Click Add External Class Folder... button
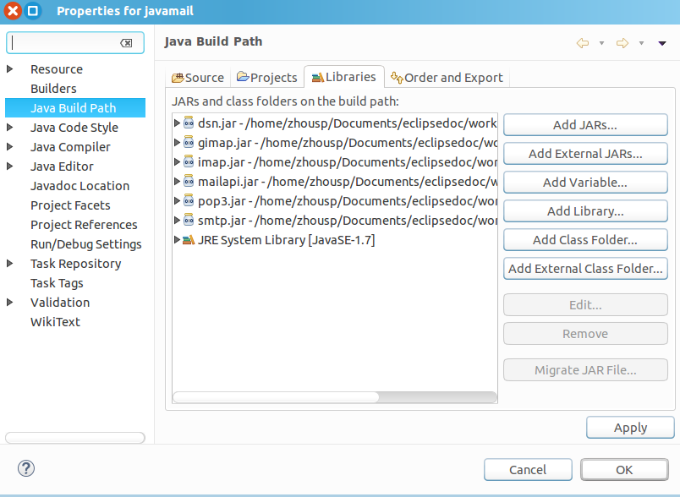The image size is (680, 497). tap(585, 268)
